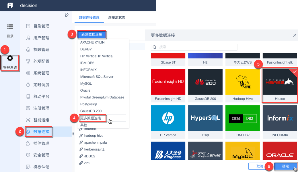Click 取消 cancel button
Image resolution: width=298 pixels, height=172 pixels.
[x=260, y=166]
